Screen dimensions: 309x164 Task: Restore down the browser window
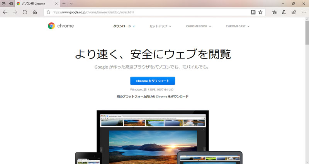click(293, 4)
